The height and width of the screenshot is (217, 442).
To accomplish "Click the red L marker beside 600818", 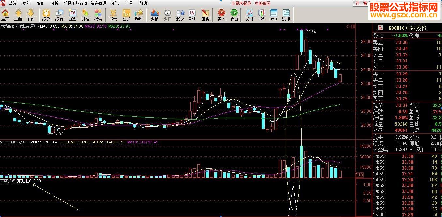I will point(380,28).
